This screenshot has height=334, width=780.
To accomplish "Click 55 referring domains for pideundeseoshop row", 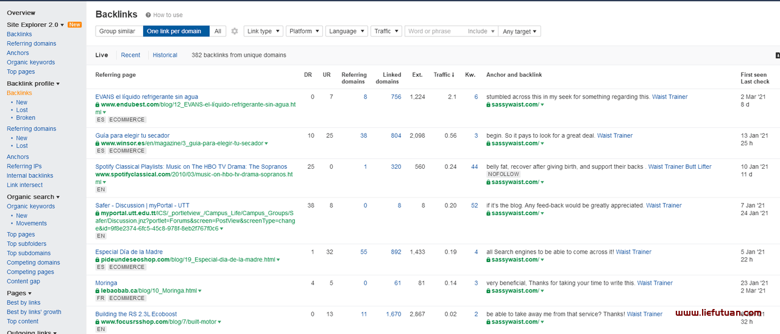I will coord(364,252).
